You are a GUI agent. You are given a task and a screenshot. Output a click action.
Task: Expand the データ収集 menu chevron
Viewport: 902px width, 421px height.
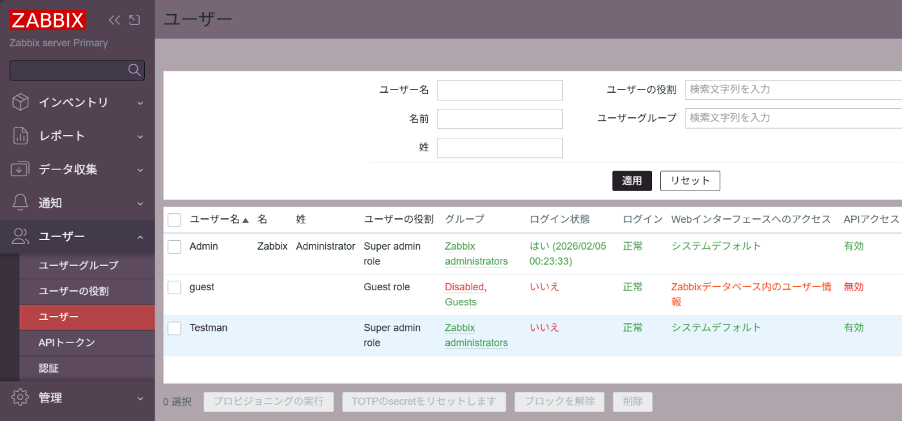(140, 170)
